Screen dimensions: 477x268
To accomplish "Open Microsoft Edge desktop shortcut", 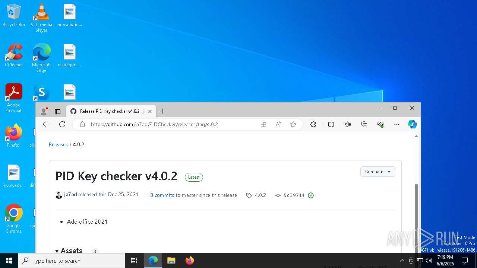I will pyautogui.click(x=41, y=58).
